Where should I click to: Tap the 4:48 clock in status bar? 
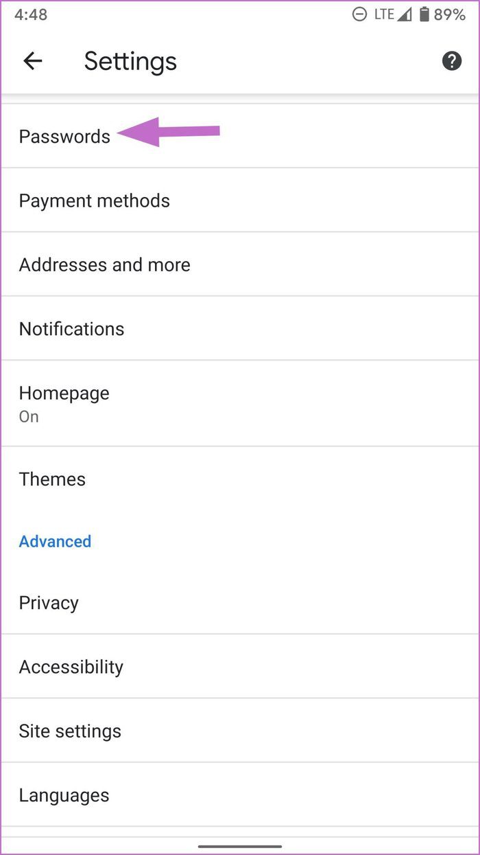31,14
